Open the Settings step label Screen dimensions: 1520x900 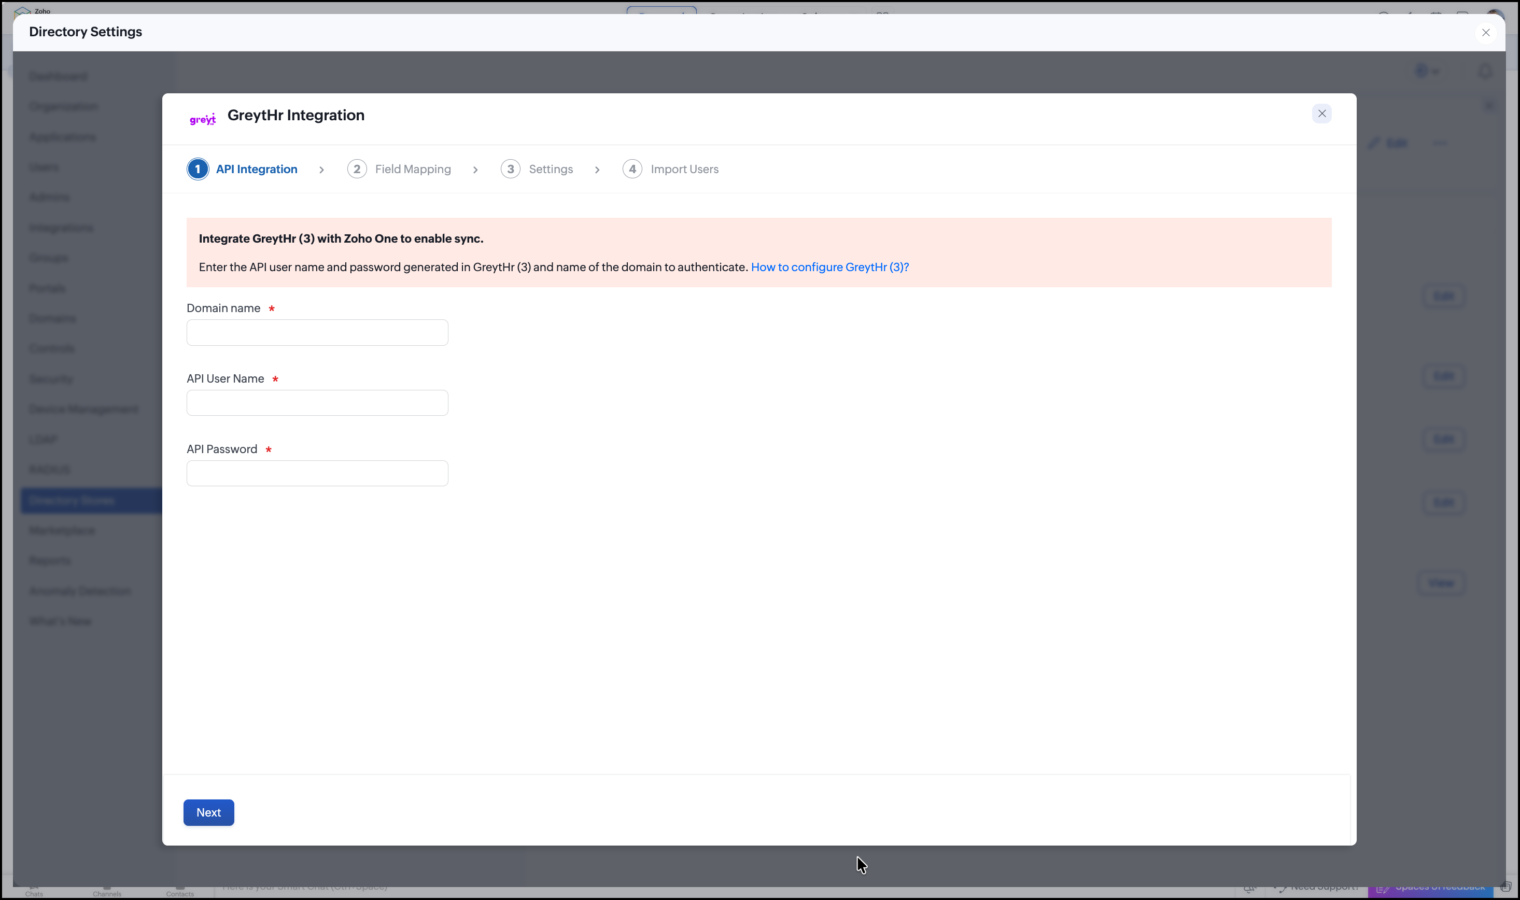pos(551,169)
